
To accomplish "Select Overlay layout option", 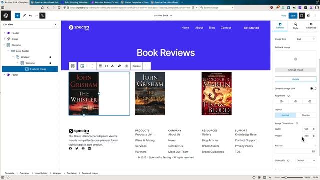I will [306, 115].
